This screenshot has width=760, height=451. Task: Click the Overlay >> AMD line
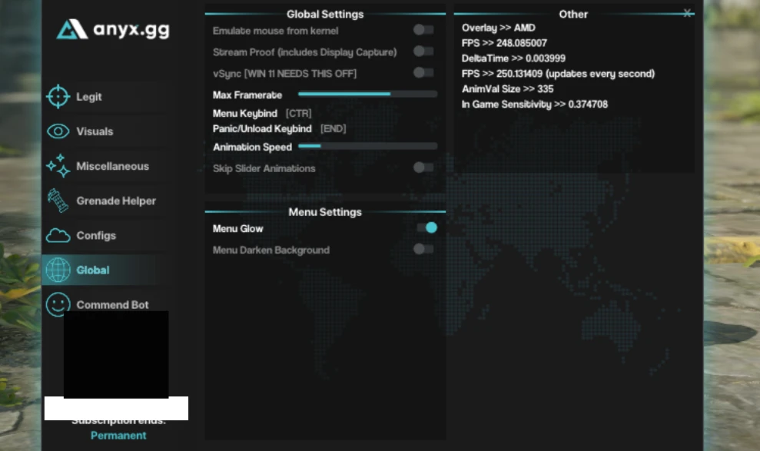point(498,28)
